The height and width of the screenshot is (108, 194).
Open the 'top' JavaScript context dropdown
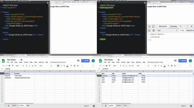tap(167, 30)
